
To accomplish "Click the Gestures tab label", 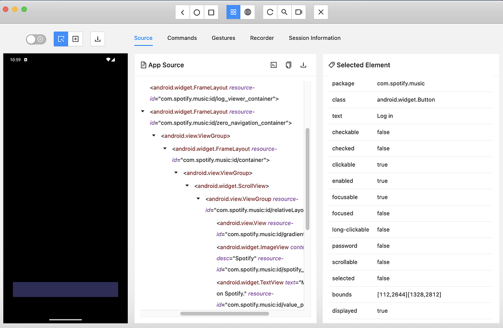I will 224,38.
